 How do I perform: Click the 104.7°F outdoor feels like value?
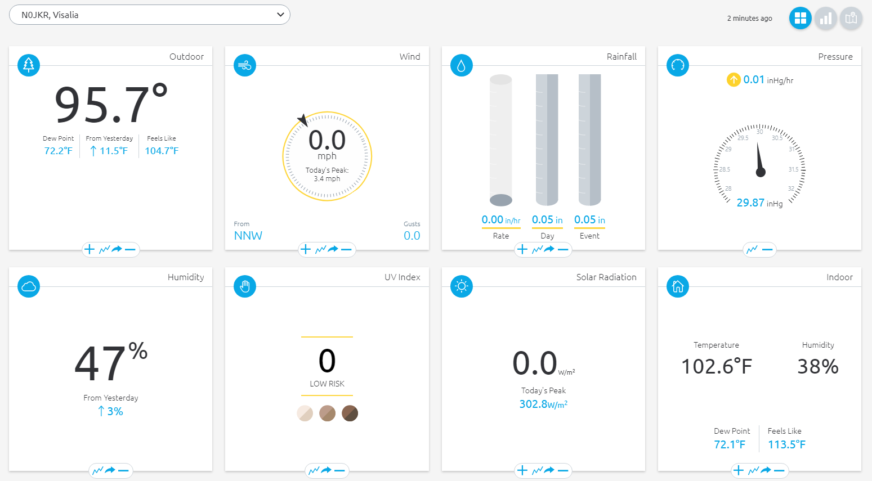[x=162, y=151]
